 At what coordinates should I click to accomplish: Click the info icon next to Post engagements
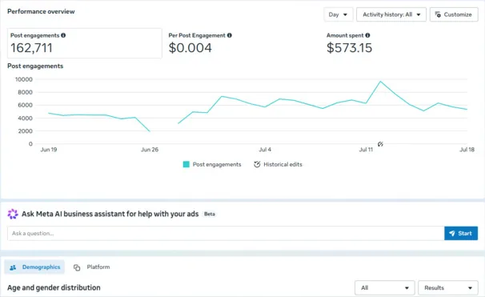[x=63, y=35]
